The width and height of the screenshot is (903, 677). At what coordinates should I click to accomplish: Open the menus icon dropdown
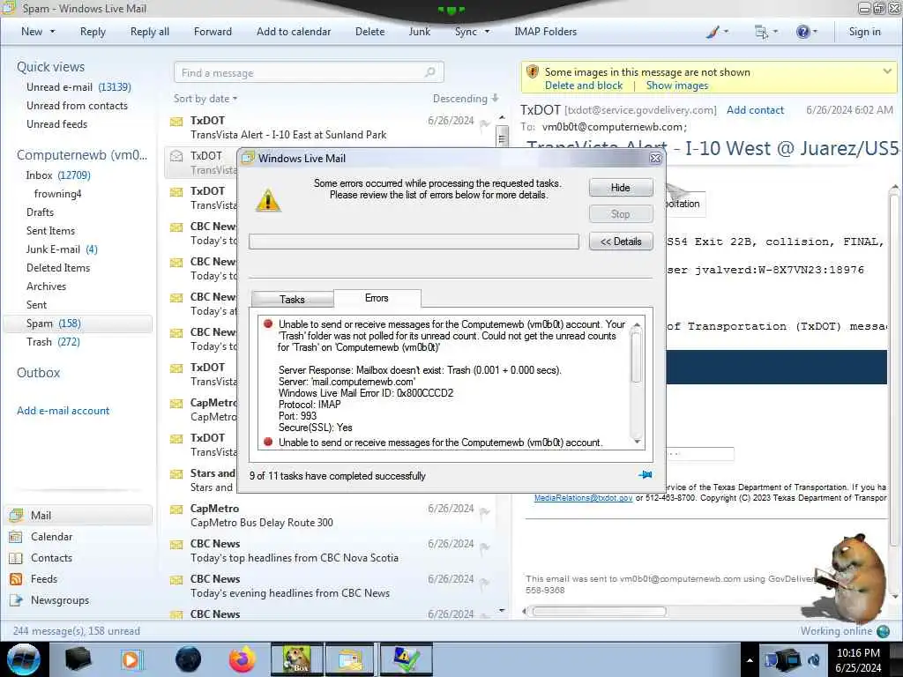(766, 32)
